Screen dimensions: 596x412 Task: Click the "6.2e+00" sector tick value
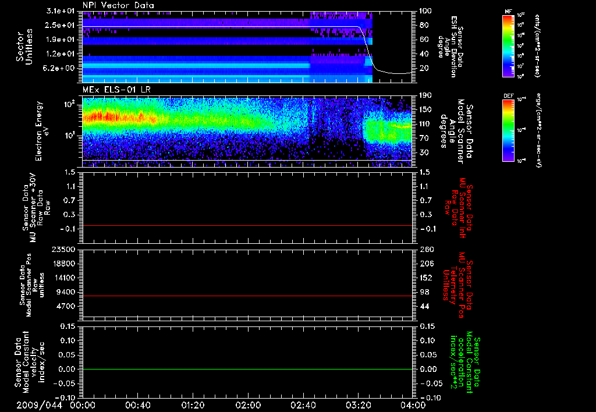58,68
